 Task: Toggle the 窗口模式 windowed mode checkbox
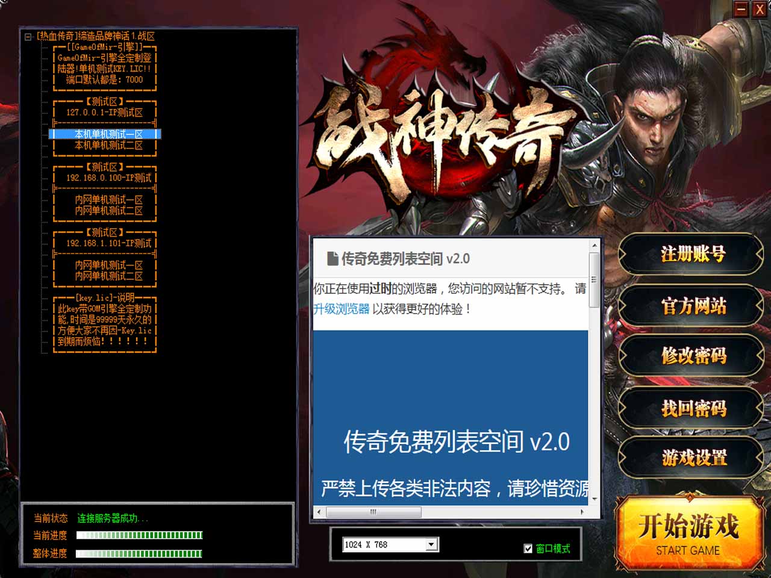click(528, 548)
